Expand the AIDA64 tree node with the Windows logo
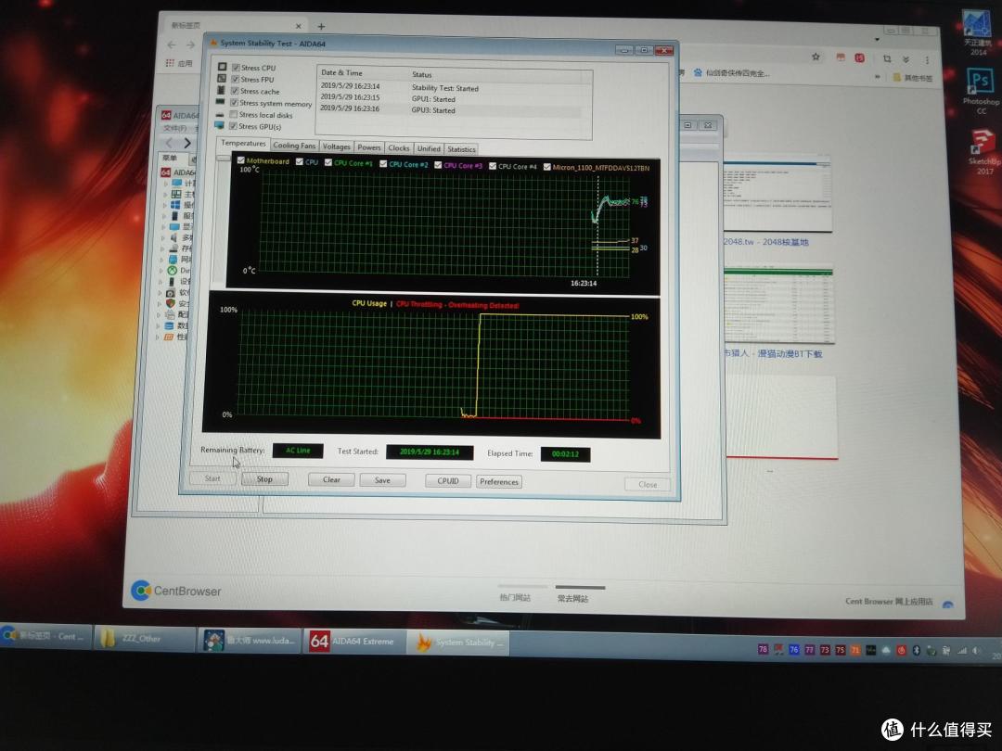Screen dimensions: 1002x751 pyautogui.click(x=166, y=204)
